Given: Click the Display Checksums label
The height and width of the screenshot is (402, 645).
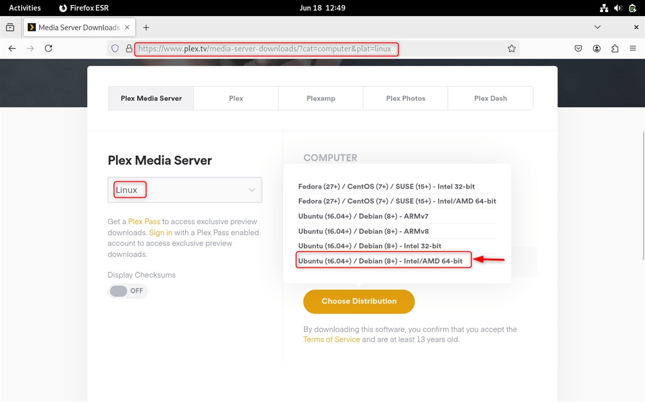Looking at the screenshot, I should point(141,275).
